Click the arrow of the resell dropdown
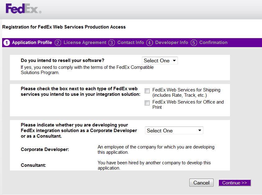 point(174,60)
